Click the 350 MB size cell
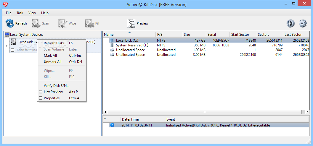The height and width of the screenshot is (146, 313). pyautogui.click(x=199, y=45)
